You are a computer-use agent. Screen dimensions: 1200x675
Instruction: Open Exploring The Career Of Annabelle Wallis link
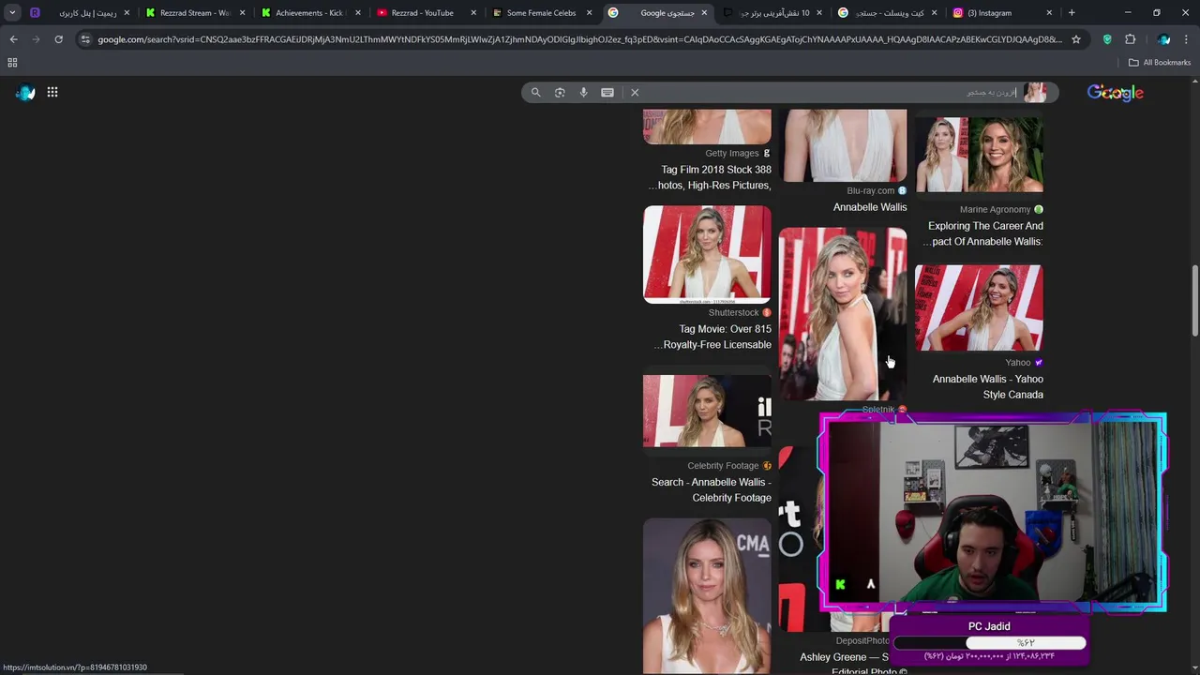tap(983, 233)
